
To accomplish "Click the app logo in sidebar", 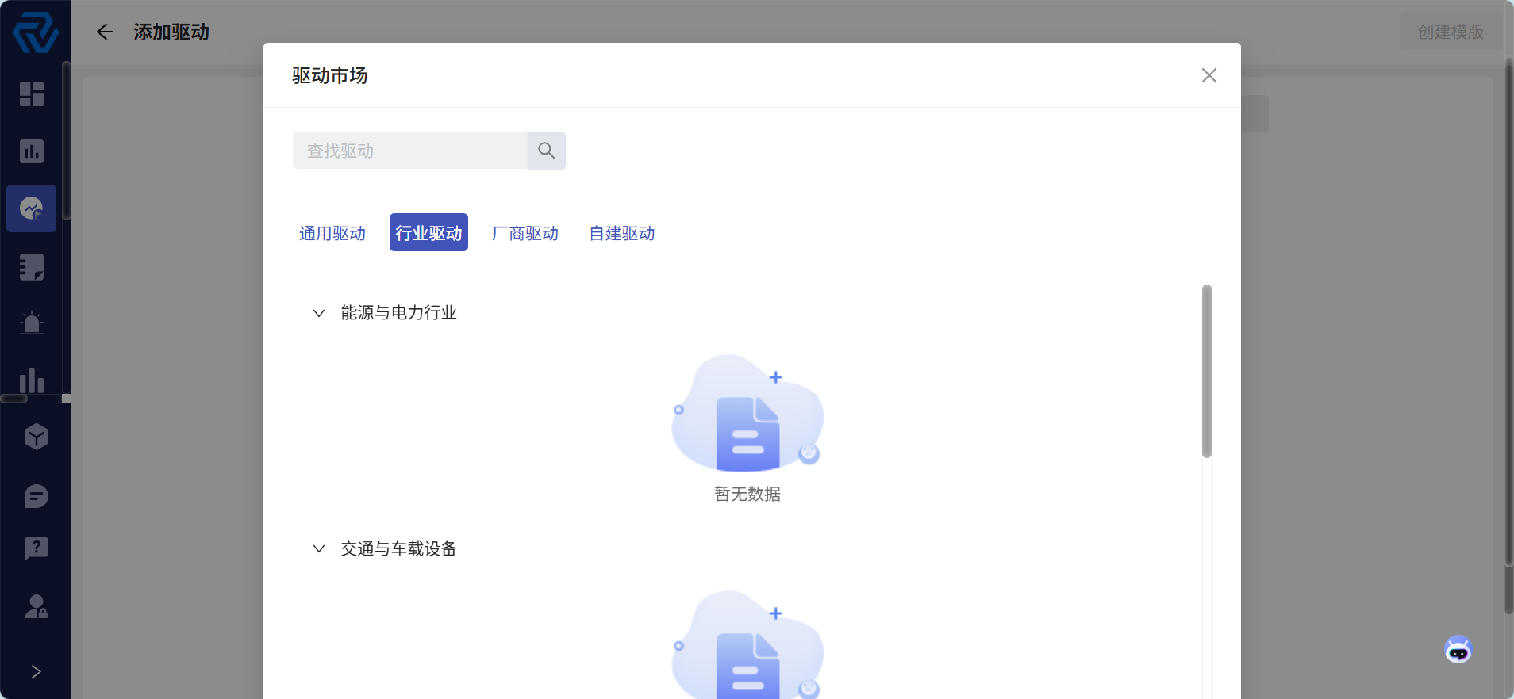I will (36, 32).
